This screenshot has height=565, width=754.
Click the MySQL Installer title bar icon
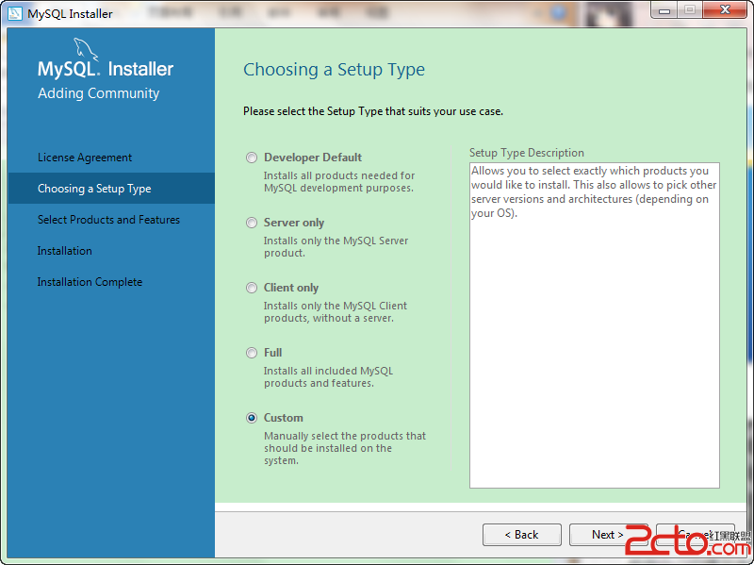click(14, 13)
